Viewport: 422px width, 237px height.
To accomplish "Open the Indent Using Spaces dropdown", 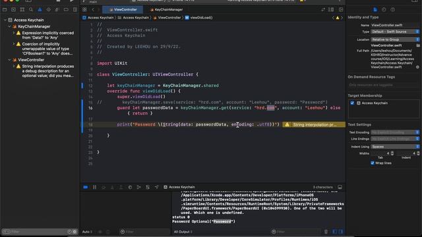I will (x=395, y=147).
